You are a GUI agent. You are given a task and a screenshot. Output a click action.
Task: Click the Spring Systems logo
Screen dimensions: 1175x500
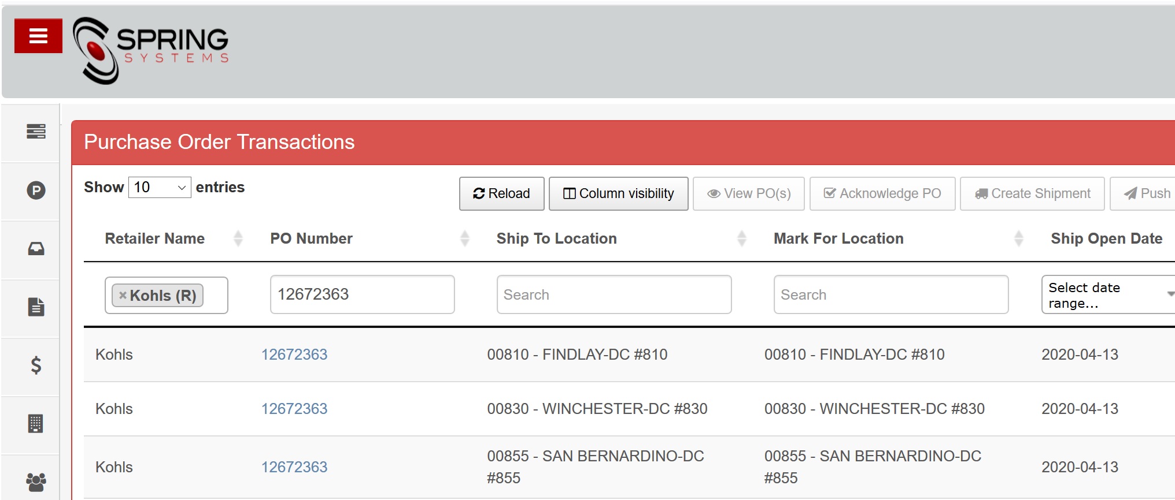click(151, 51)
